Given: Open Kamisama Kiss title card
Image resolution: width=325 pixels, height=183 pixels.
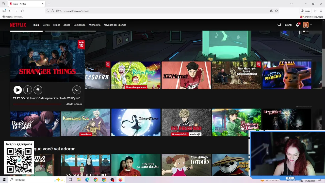Looking at the screenshot, I should [86, 123].
